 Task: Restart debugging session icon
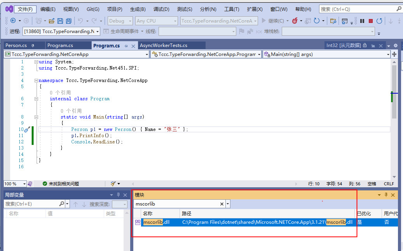tap(379, 21)
